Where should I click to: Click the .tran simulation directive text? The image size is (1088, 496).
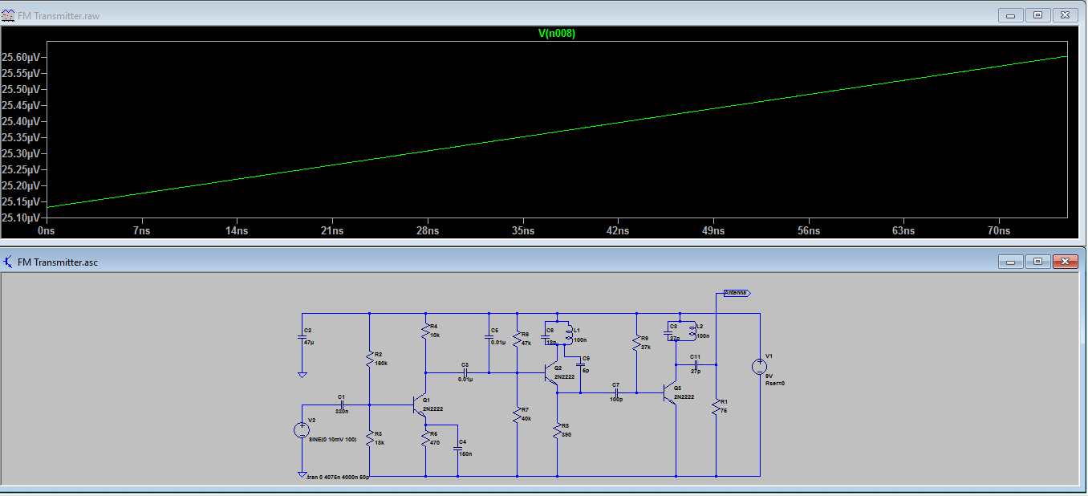[338, 478]
